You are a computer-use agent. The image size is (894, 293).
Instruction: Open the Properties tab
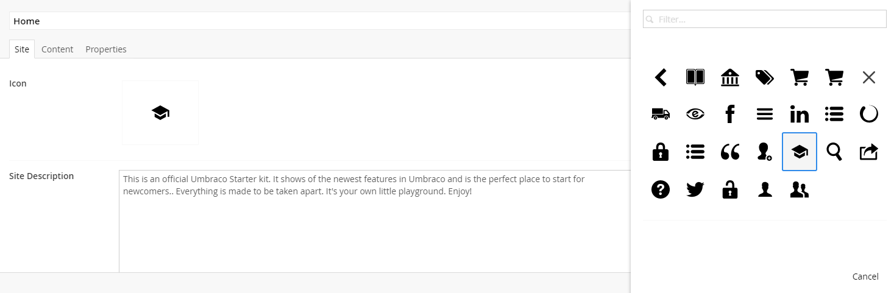tap(106, 49)
